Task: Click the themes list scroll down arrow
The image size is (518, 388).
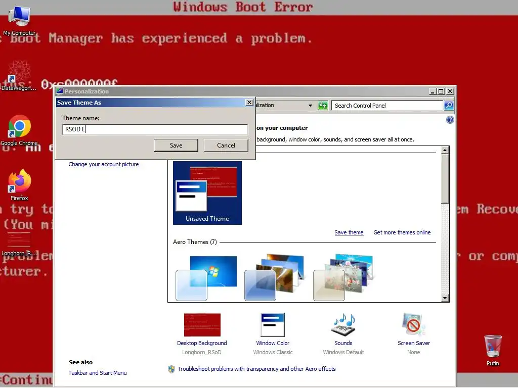Action: 445,298
